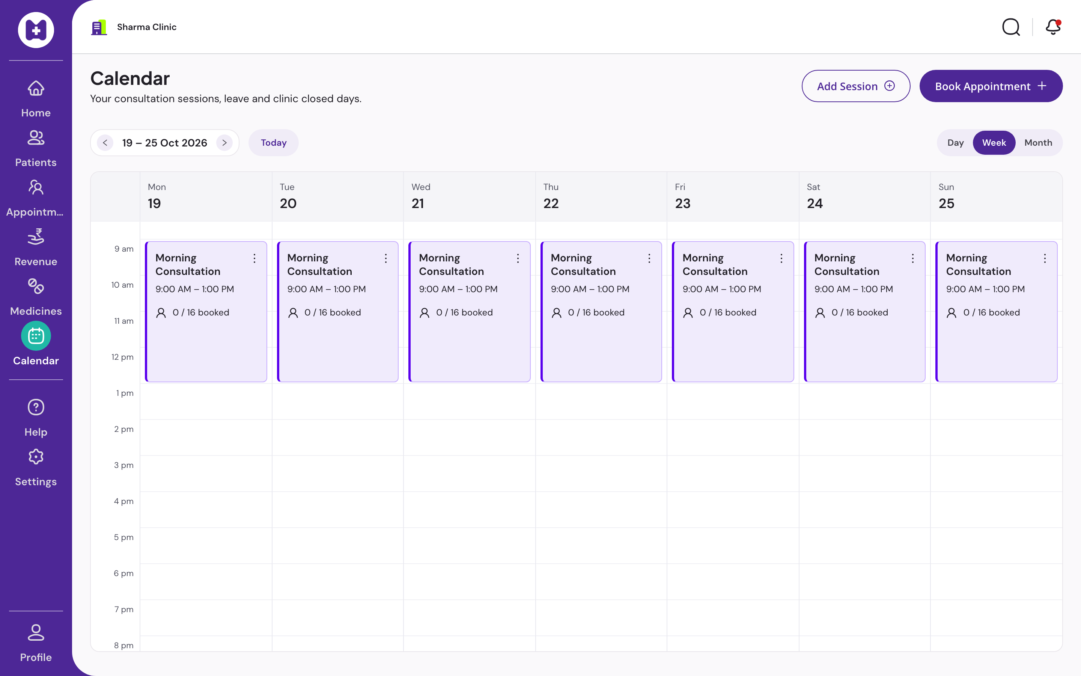
Task: Open Appointments in the sidebar
Action: point(36,198)
